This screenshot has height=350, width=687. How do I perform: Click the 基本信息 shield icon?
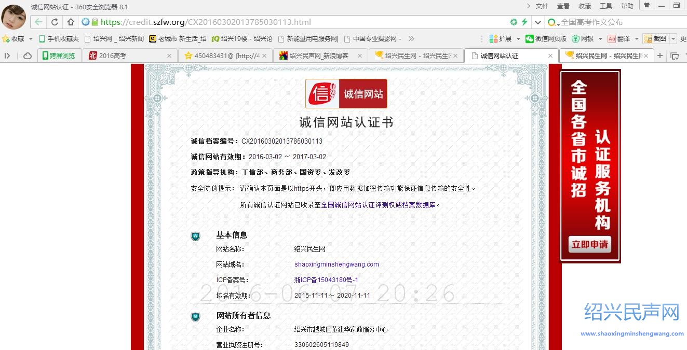pyautogui.click(x=195, y=236)
